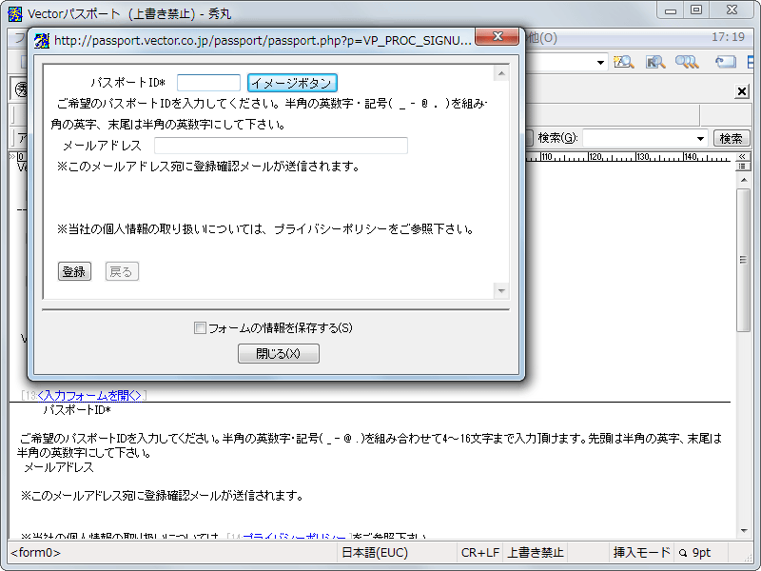Click the tag jump return icon
This screenshot has width=761, height=571.
click(x=726, y=62)
